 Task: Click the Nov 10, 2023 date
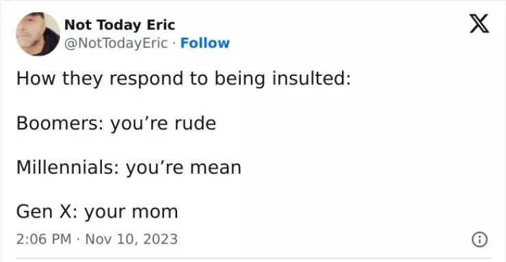point(131,239)
